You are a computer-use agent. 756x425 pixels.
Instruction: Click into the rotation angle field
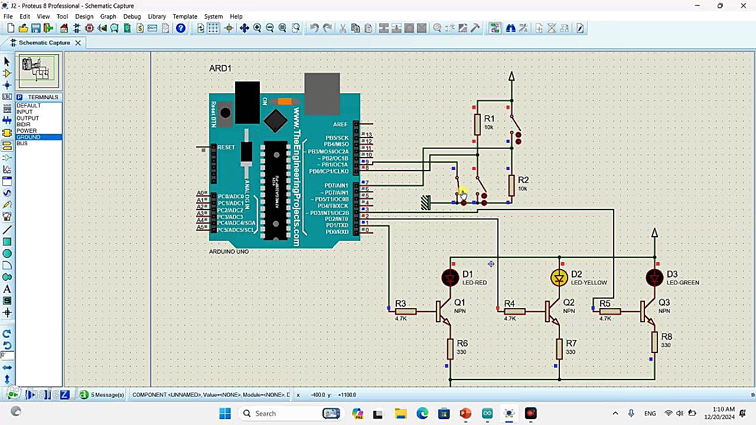tap(7, 355)
